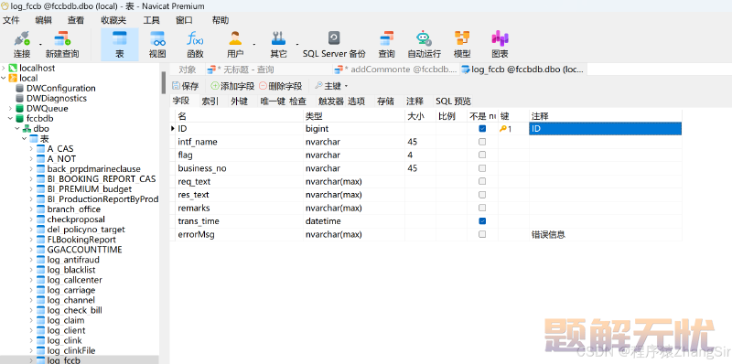Toggle not-null checkbox for ID field

tap(482, 129)
